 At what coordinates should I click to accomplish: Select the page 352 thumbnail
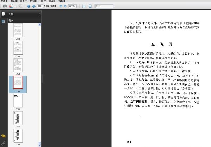18,30
